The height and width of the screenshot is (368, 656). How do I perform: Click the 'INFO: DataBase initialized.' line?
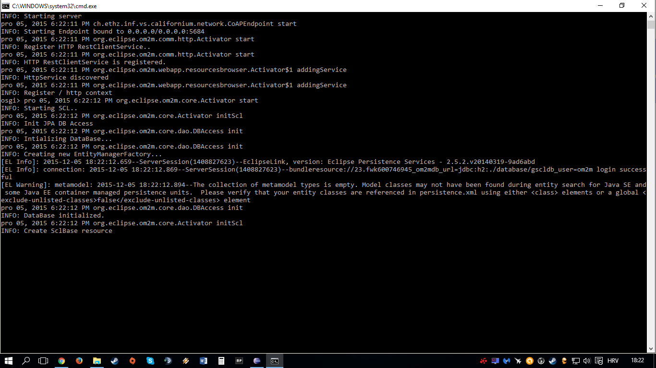point(53,215)
